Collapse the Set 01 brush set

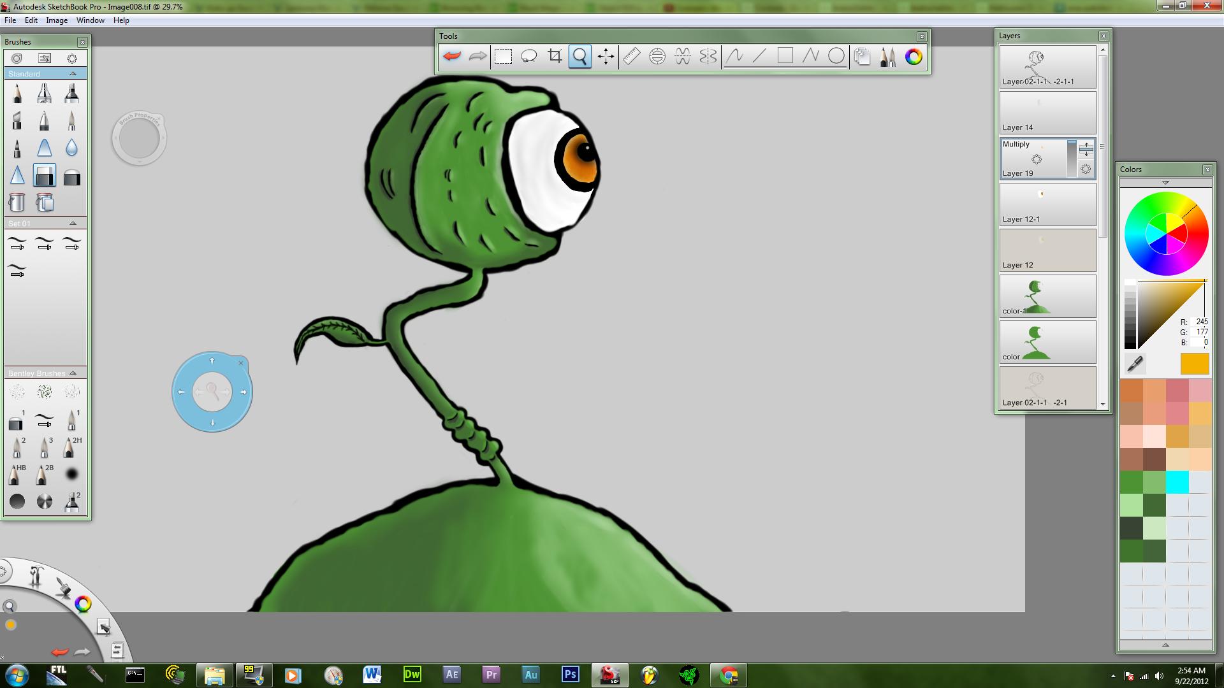[x=73, y=224]
